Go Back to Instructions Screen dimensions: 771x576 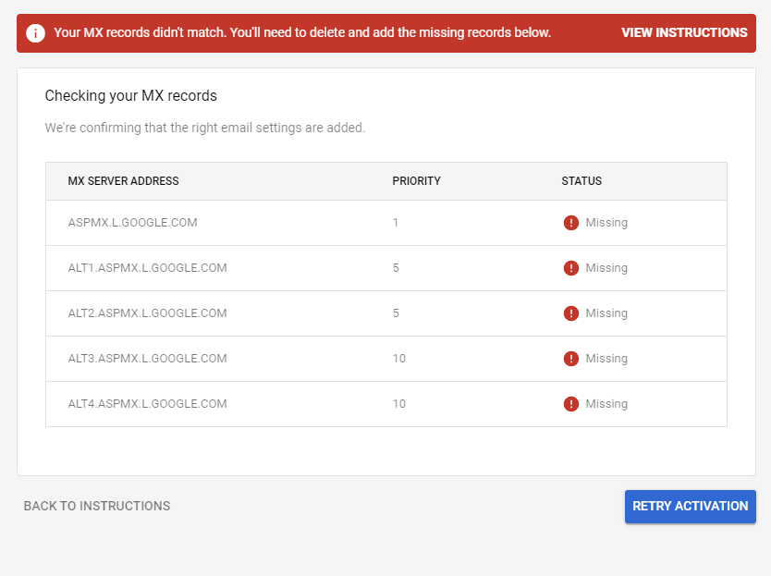[x=97, y=506]
